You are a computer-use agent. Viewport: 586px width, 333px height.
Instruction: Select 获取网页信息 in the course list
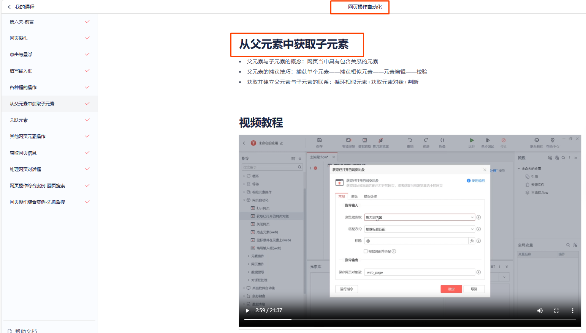(x=23, y=153)
